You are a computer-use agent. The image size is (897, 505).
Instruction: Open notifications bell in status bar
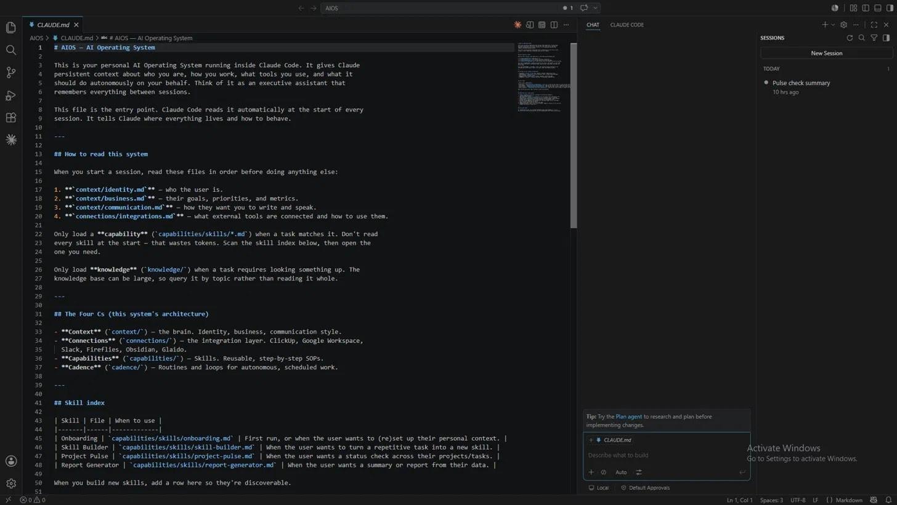tap(888, 500)
